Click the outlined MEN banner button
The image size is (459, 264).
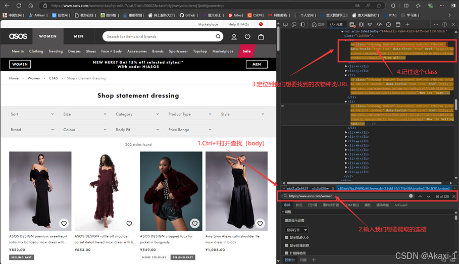point(257,65)
